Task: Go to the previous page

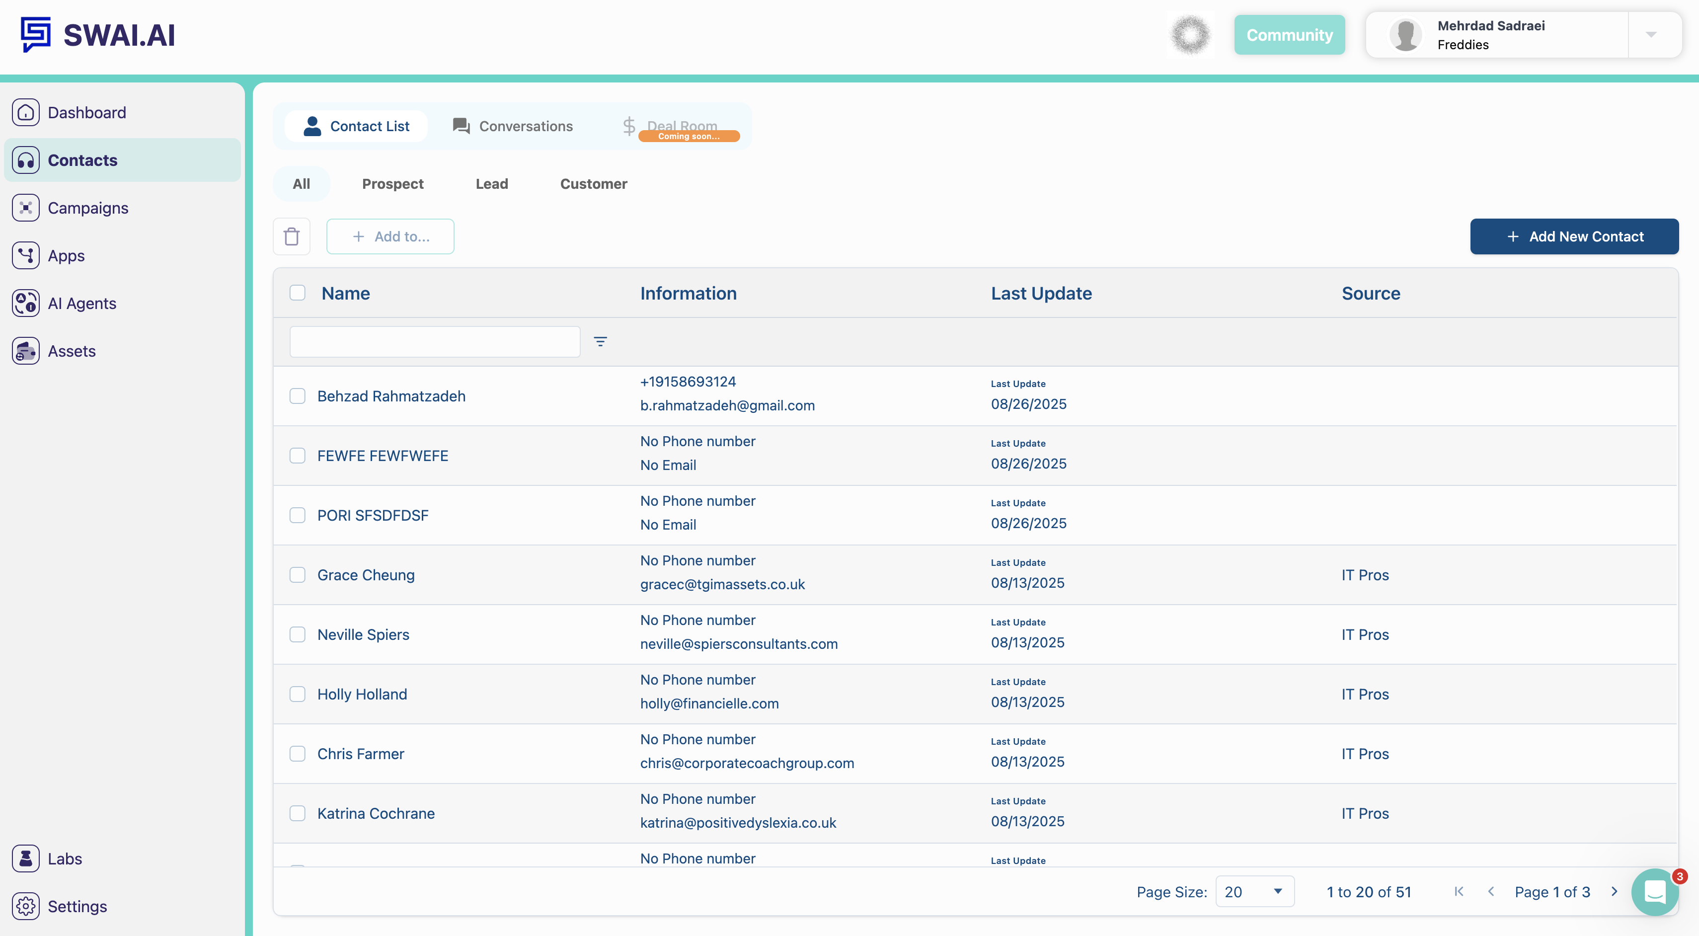Action: tap(1490, 892)
